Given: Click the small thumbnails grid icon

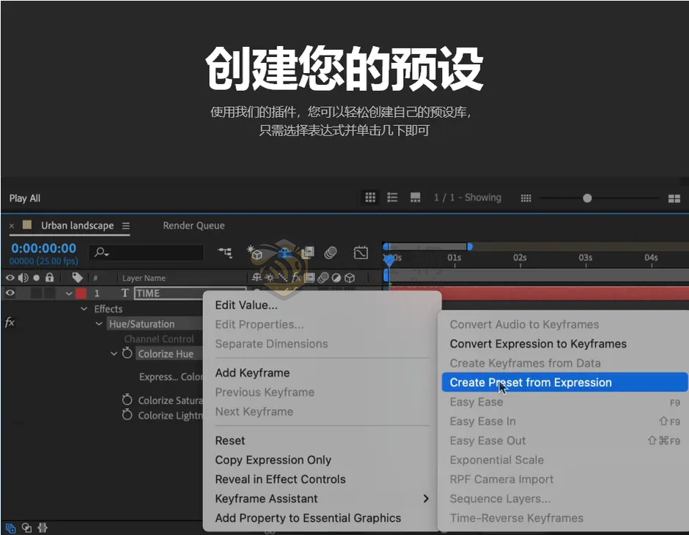Looking at the screenshot, I should pos(526,198).
